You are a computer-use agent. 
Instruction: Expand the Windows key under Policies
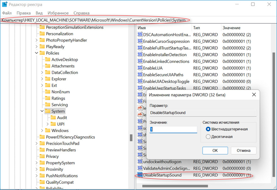point(42,131)
